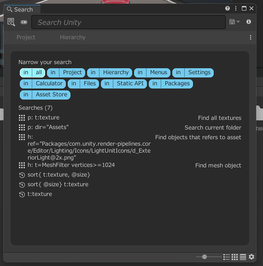Switch to the Hierarchy tab
The width and height of the screenshot is (263, 266).
pyautogui.click(x=72, y=37)
